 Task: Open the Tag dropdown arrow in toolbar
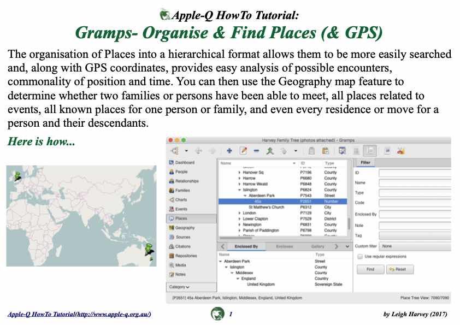coord(296,151)
